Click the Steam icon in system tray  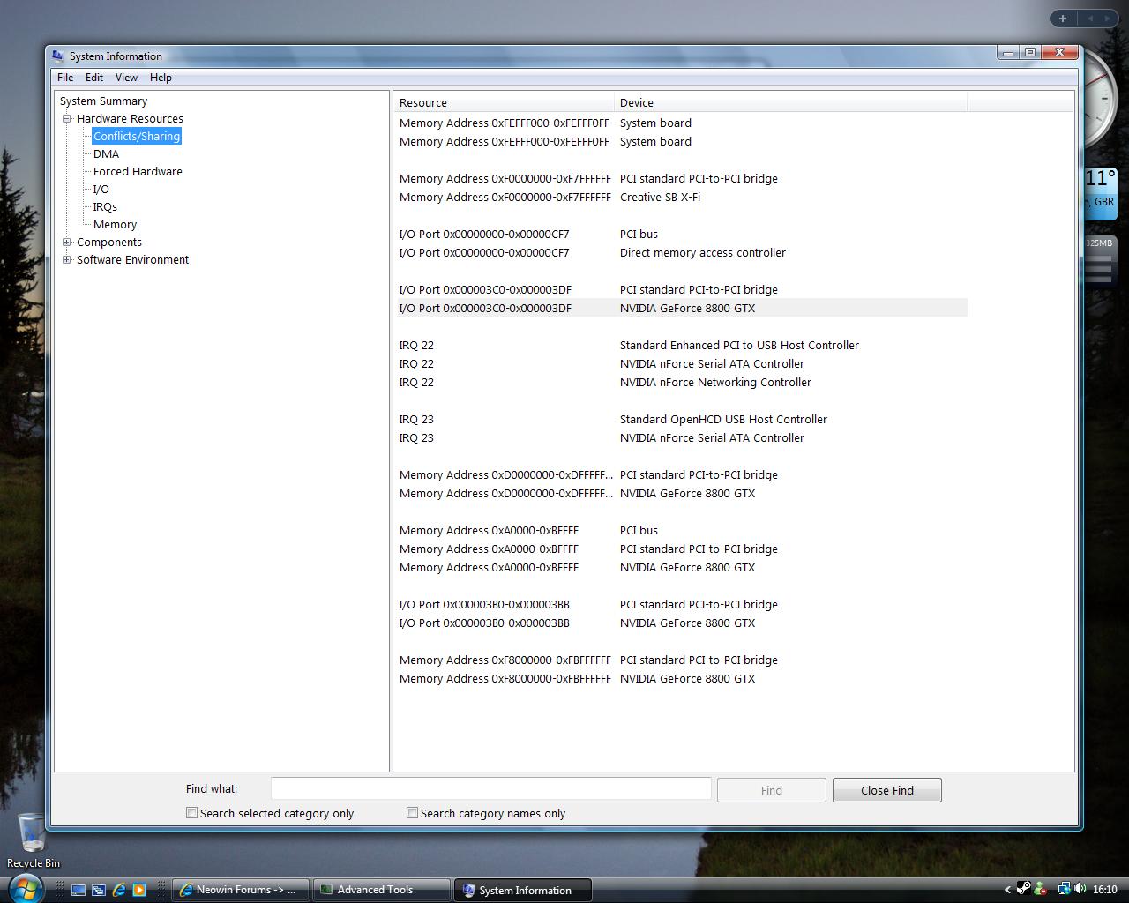[x=1023, y=889]
